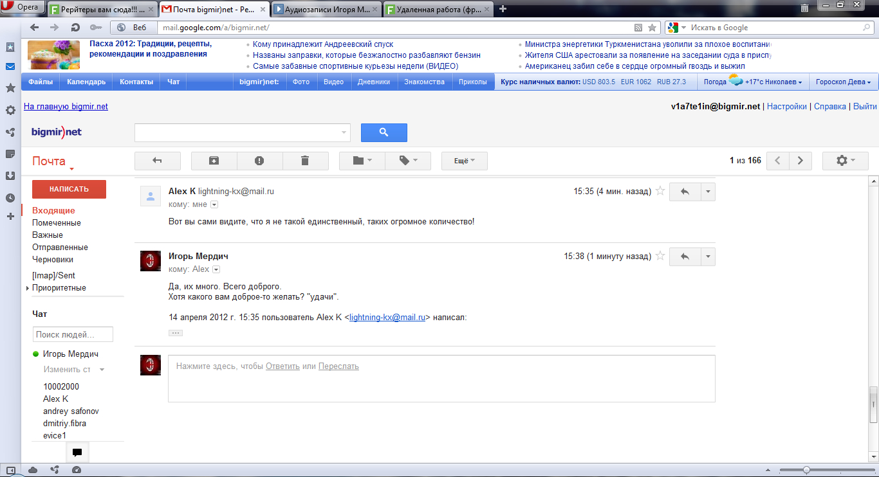Click the Веб site badge in the address bar
This screenshot has height=477, width=879.
pyautogui.click(x=133, y=28)
